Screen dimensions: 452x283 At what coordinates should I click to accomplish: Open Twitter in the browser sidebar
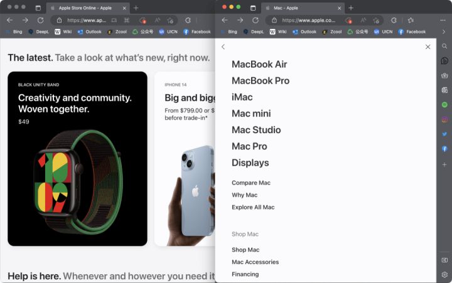point(444,134)
